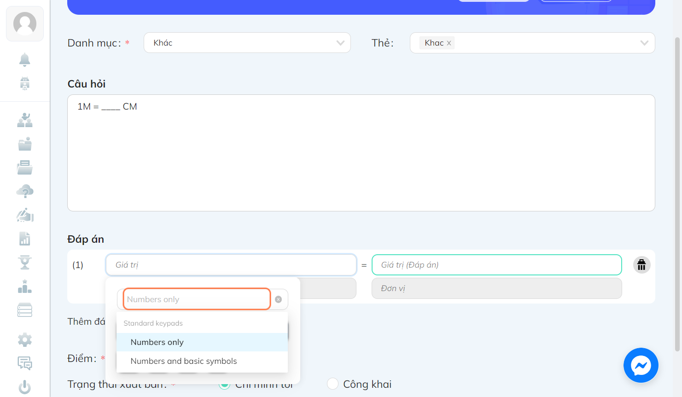Click the Numbers only search combo box
The width and height of the screenshot is (682, 397).
point(197,299)
